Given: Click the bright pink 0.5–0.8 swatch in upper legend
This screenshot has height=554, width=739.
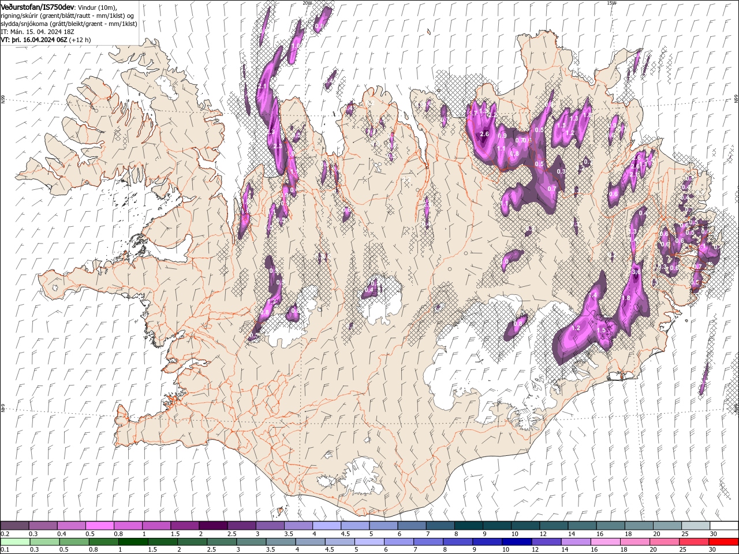Looking at the screenshot, I should tap(100, 526).
